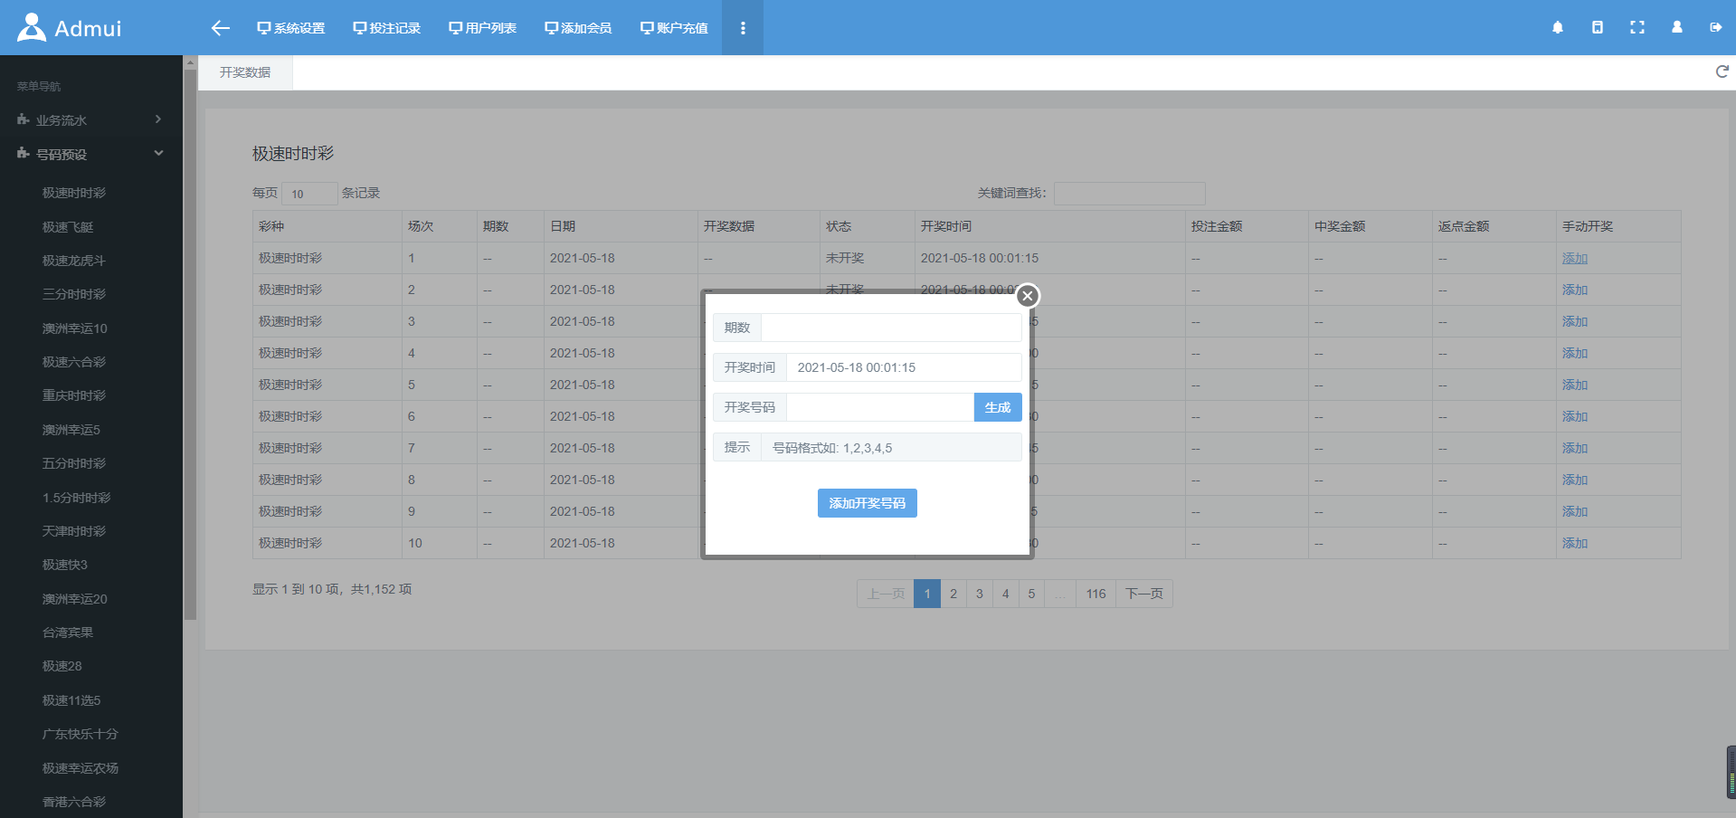Click the 期数 input field

tap(890, 328)
